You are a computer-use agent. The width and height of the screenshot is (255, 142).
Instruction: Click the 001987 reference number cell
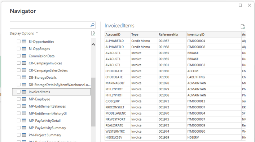tap(172, 41)
